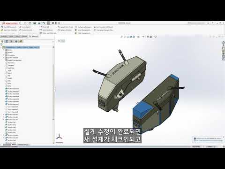This screenshot has height=169, width=225.
Task: Click the Open document icon
Action: click(x=30, y=23)
